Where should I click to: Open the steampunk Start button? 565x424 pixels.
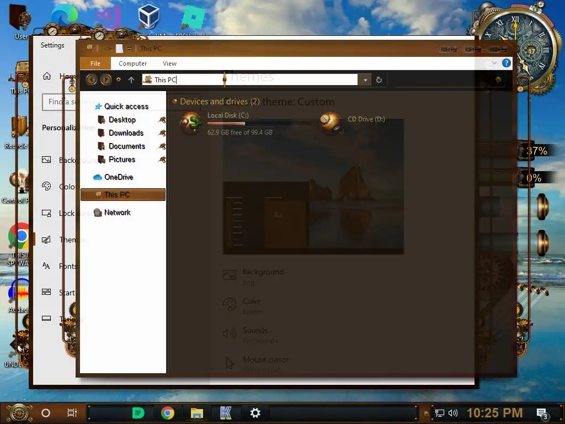20,413
